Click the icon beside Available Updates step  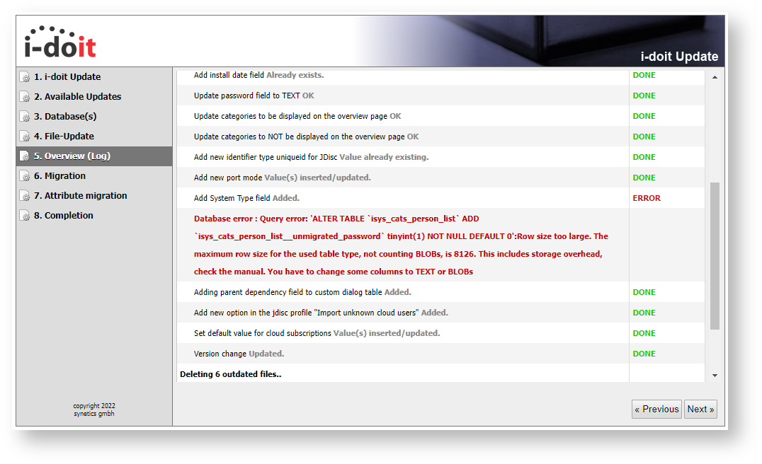tap(25, 97)
